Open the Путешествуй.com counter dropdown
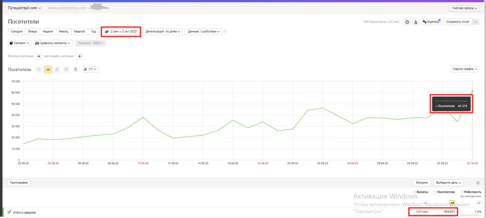Viewport: 486px width, 218px height. (24, 8)
